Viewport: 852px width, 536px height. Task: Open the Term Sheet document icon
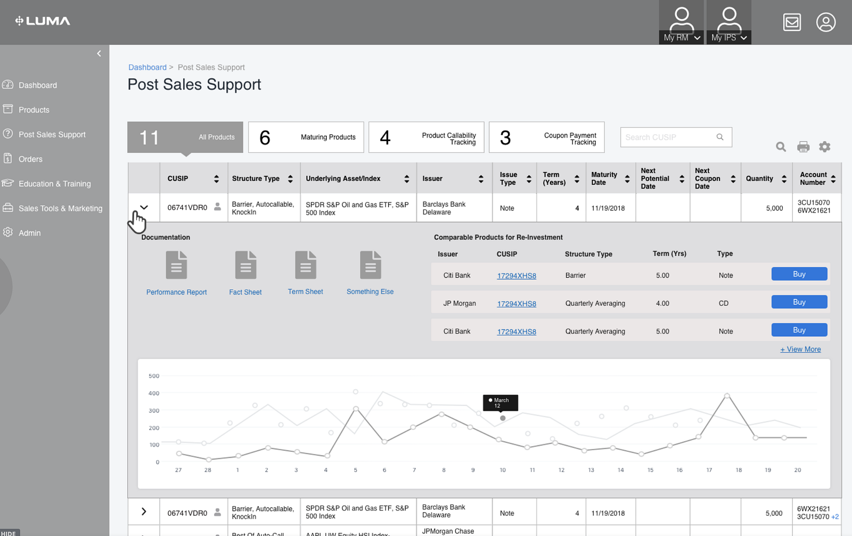point(306,265)
